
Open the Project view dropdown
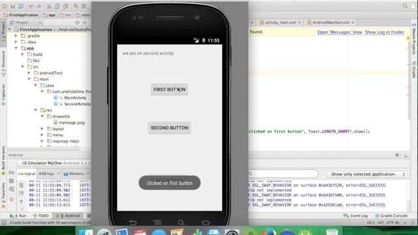[x=26, y=23]
